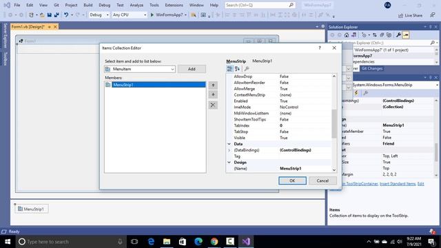Viewport: 441px width, 248px height.
Task: Click Solution Explorer Properties wrench icon
Action: coord(398,35)
